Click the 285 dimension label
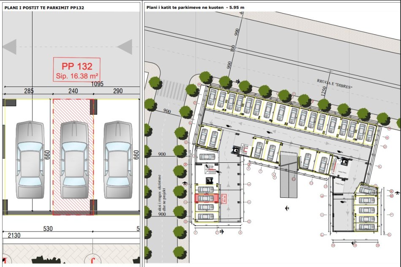 tap(29, 91)
